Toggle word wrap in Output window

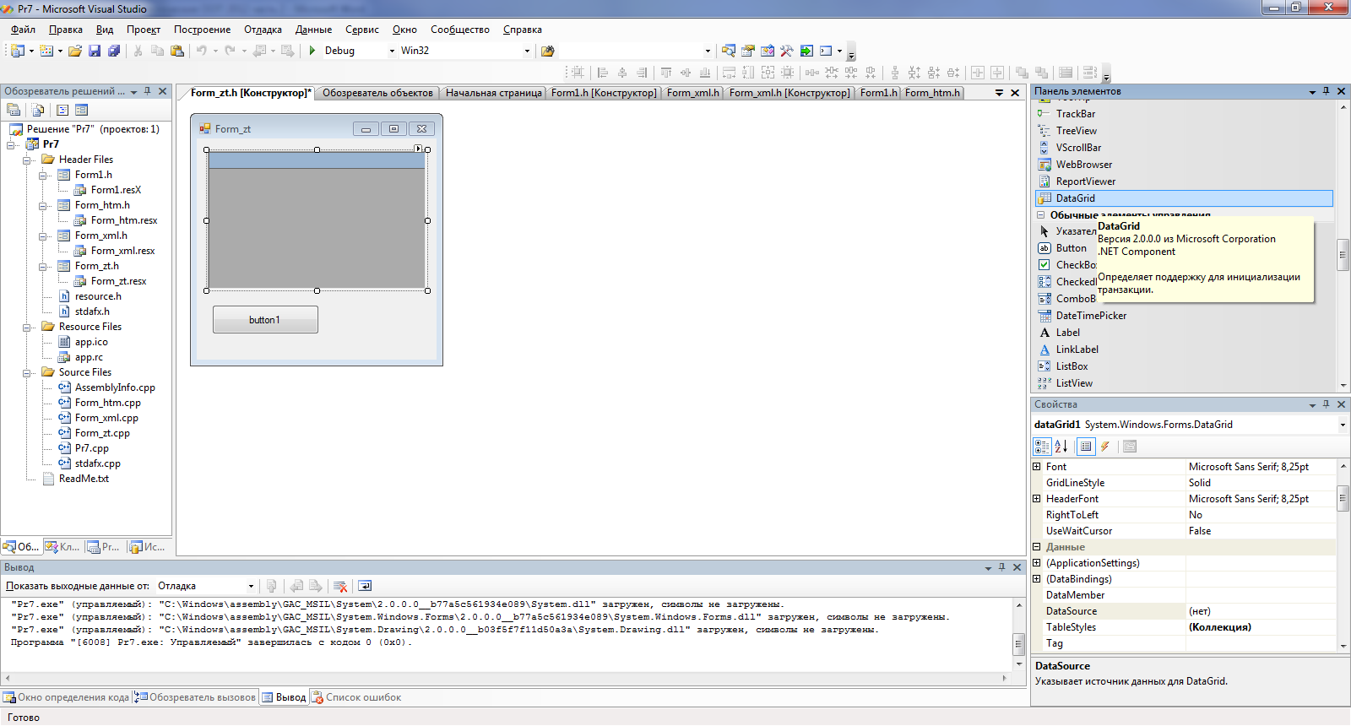point(365,586)
